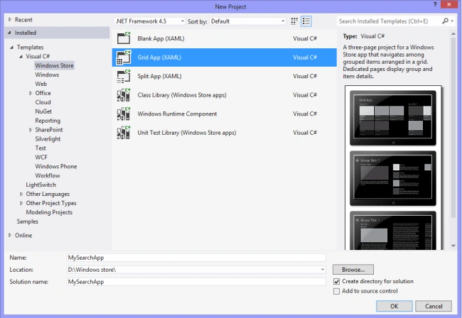Click the Group Title second preview thumbnail
Image resolution: width=462 pixels, height=318 pixels.
[x=393, y=178]
